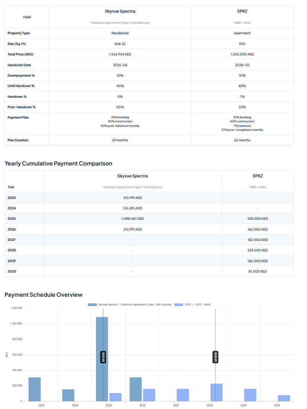Click the 'Downpayment %' row label
Screen dimensions: 307x409
pyautogui.click(x=21, y=75)
